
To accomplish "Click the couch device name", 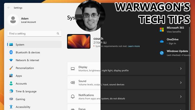I will point(98,39).
